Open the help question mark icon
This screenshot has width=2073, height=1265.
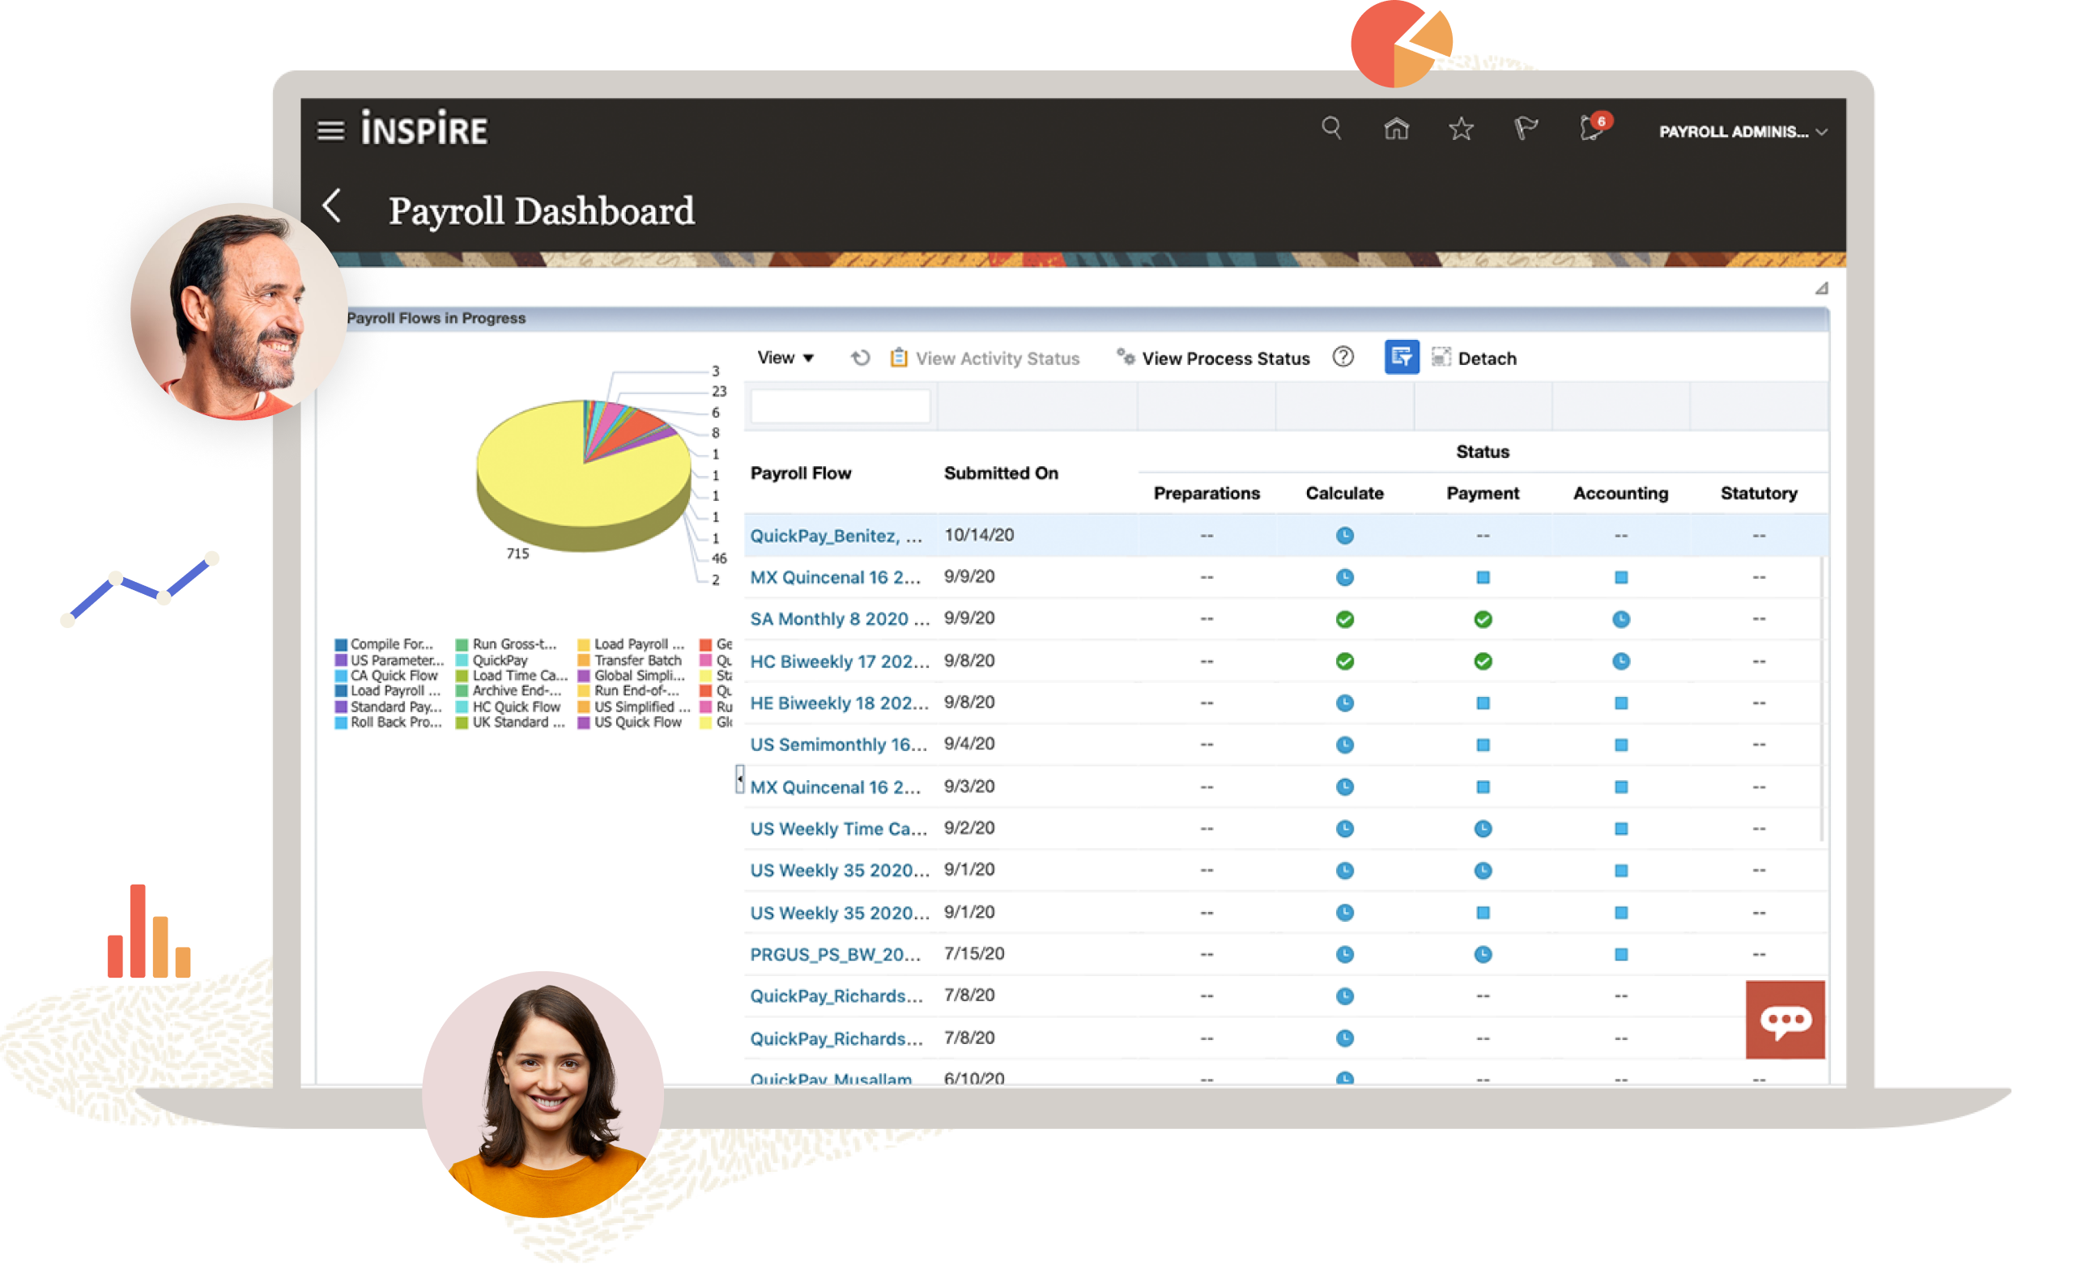[1343, 358]
